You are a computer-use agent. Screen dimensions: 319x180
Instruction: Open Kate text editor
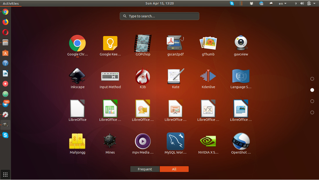pyautogui.click(x=175, y=76)
